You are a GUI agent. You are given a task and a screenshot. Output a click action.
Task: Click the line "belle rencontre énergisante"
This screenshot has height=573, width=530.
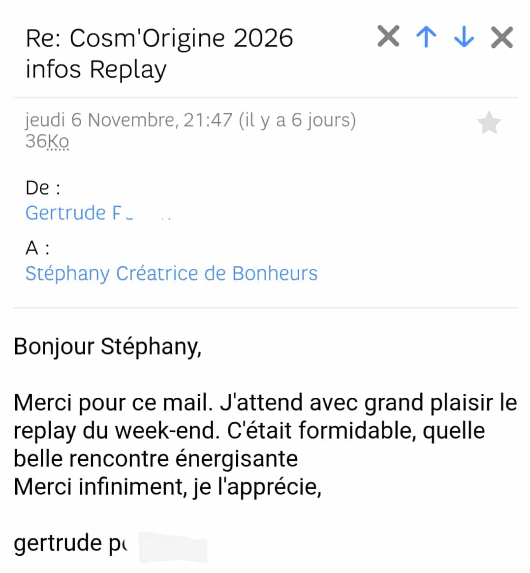click(x=156, y=459)
